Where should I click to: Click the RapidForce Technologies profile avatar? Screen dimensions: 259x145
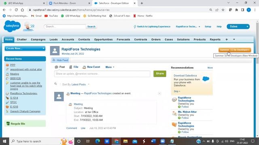[55, 51]
